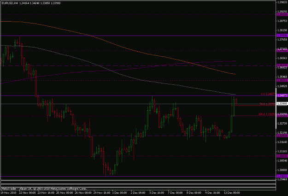The image size is (288, 196).
Task: Select the most recent red candlestick
Action: click(236, 101)
